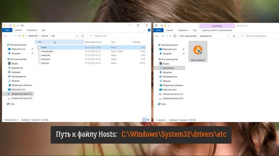Open the Главная tab in etc window
This screenshot has height=156, width=279.
pyautogui.click(x=18, y=30)
